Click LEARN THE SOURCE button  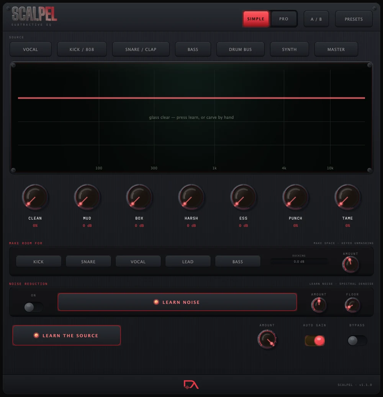point(67,335)
